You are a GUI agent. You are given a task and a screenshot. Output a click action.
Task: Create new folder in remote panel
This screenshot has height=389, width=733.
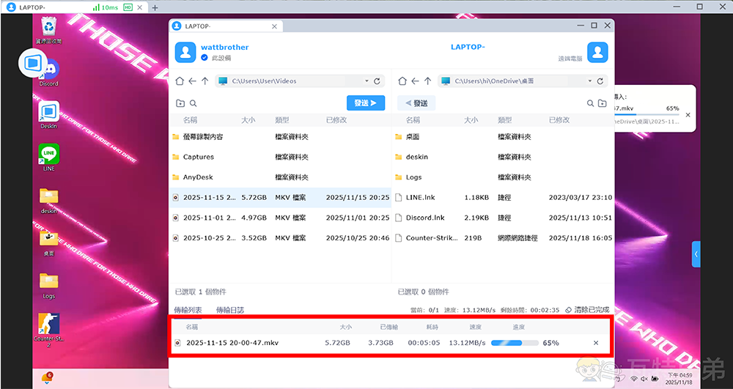(x=602, y=104)
